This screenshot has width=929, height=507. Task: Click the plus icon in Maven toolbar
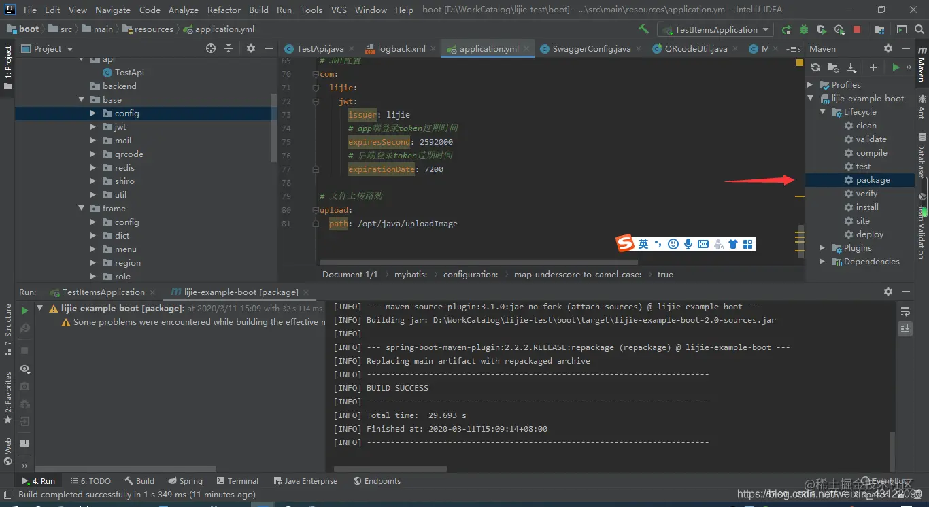tap(873, 67)
